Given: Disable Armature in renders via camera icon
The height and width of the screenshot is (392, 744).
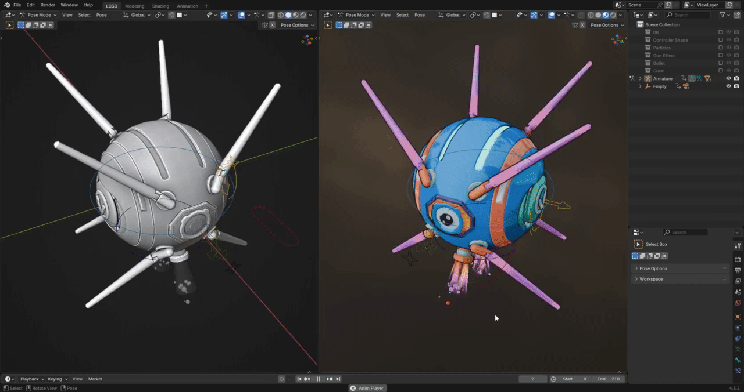Looking at the screenshot, I should point(736,78).
